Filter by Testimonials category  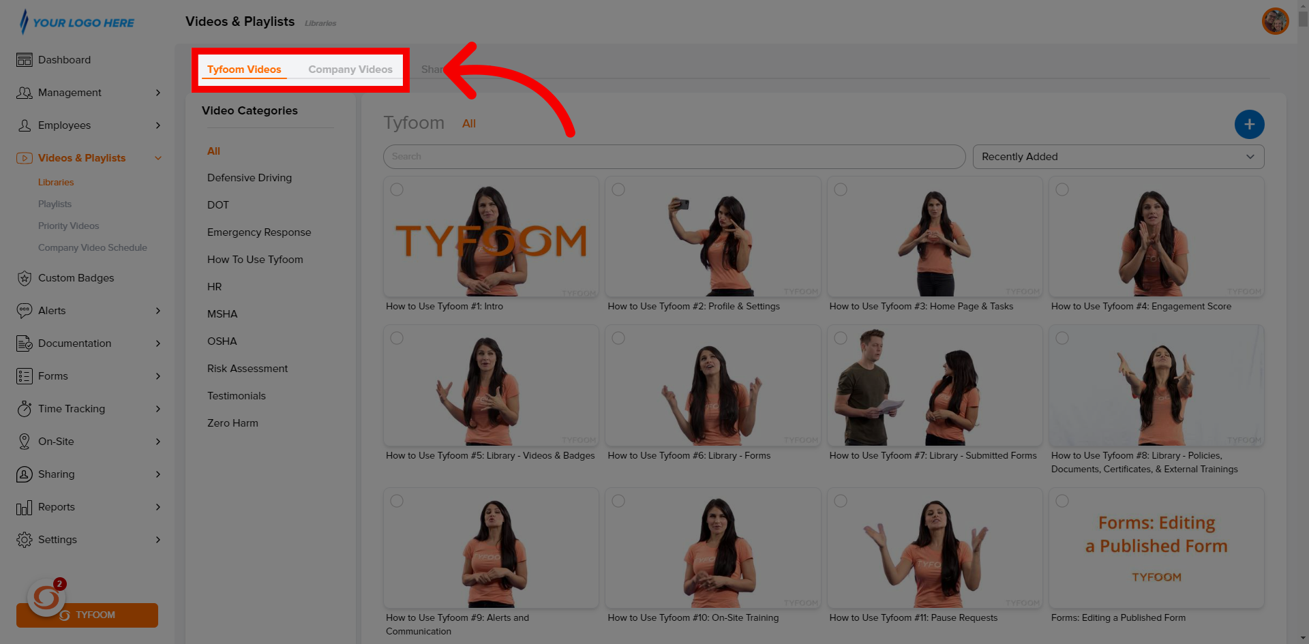pos(237,396)
